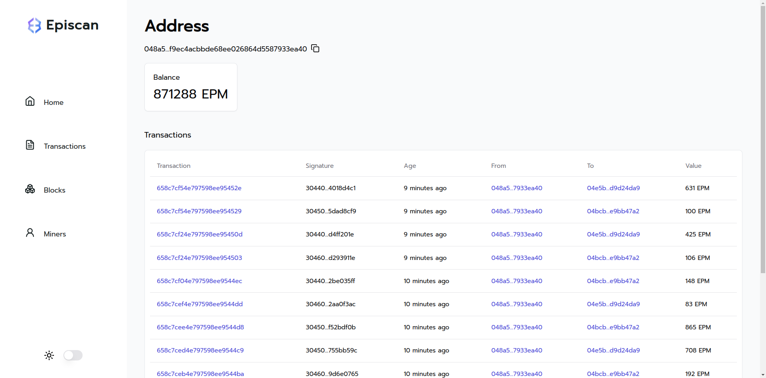Click the address hash text at top

pyautogui.click(x=225, y=49)
